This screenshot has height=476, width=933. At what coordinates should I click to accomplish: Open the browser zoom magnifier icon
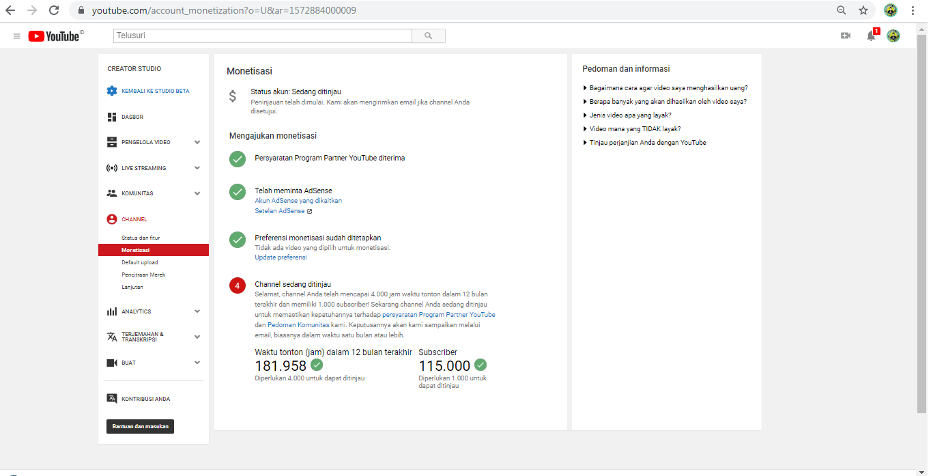[x=842, y=10]
